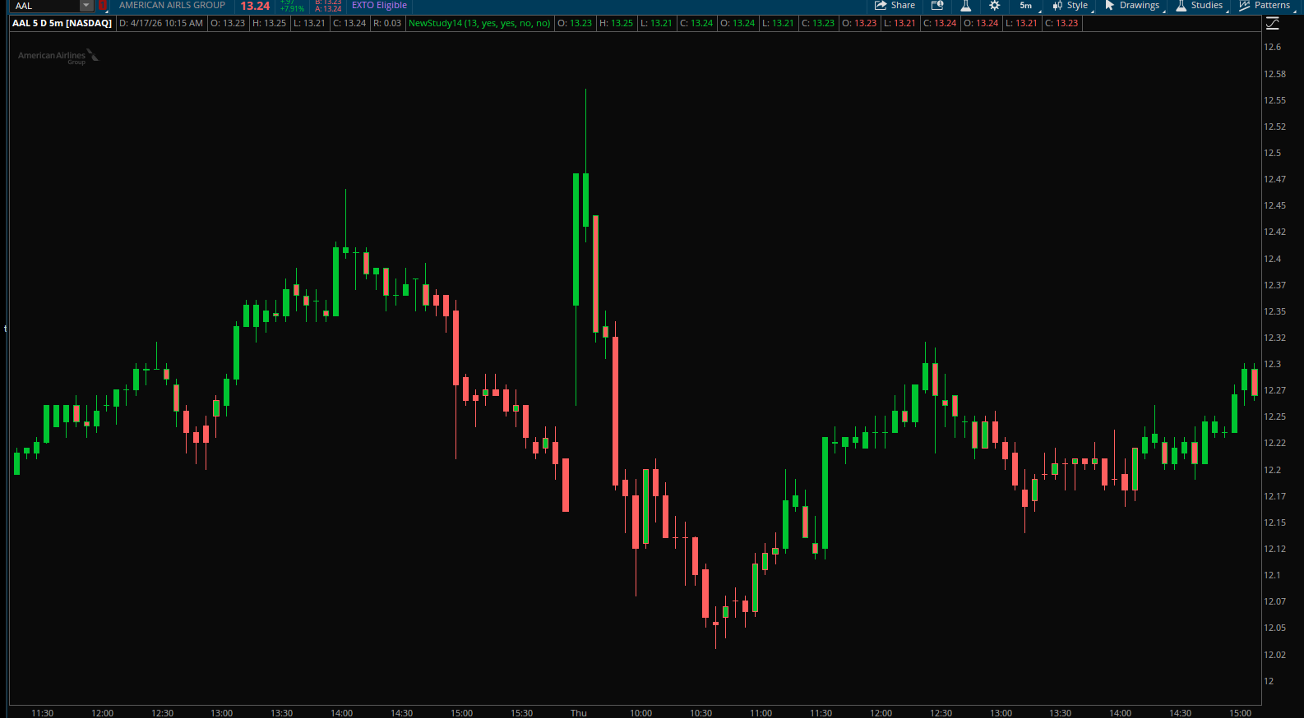Viewport: 1304px width, 718px height.
Task: Expand the AAL symbol dropdown arrow
Action: coord(86,6)
